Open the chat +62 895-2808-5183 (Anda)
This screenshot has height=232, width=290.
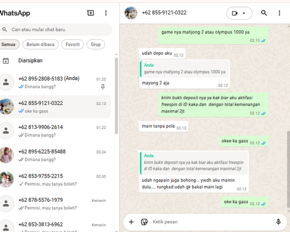point(55,82)
